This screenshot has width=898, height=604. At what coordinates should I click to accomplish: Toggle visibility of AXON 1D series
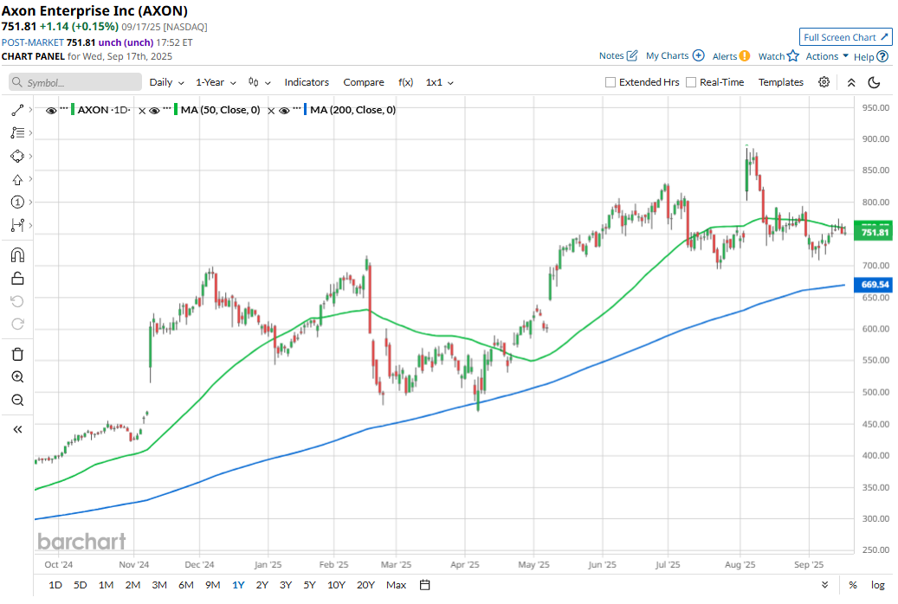click(x=51, y=111)
